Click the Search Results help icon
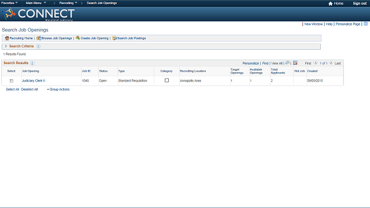Image resolution: width=370 pixels, height=208 pixels. [x=32, y=63]
